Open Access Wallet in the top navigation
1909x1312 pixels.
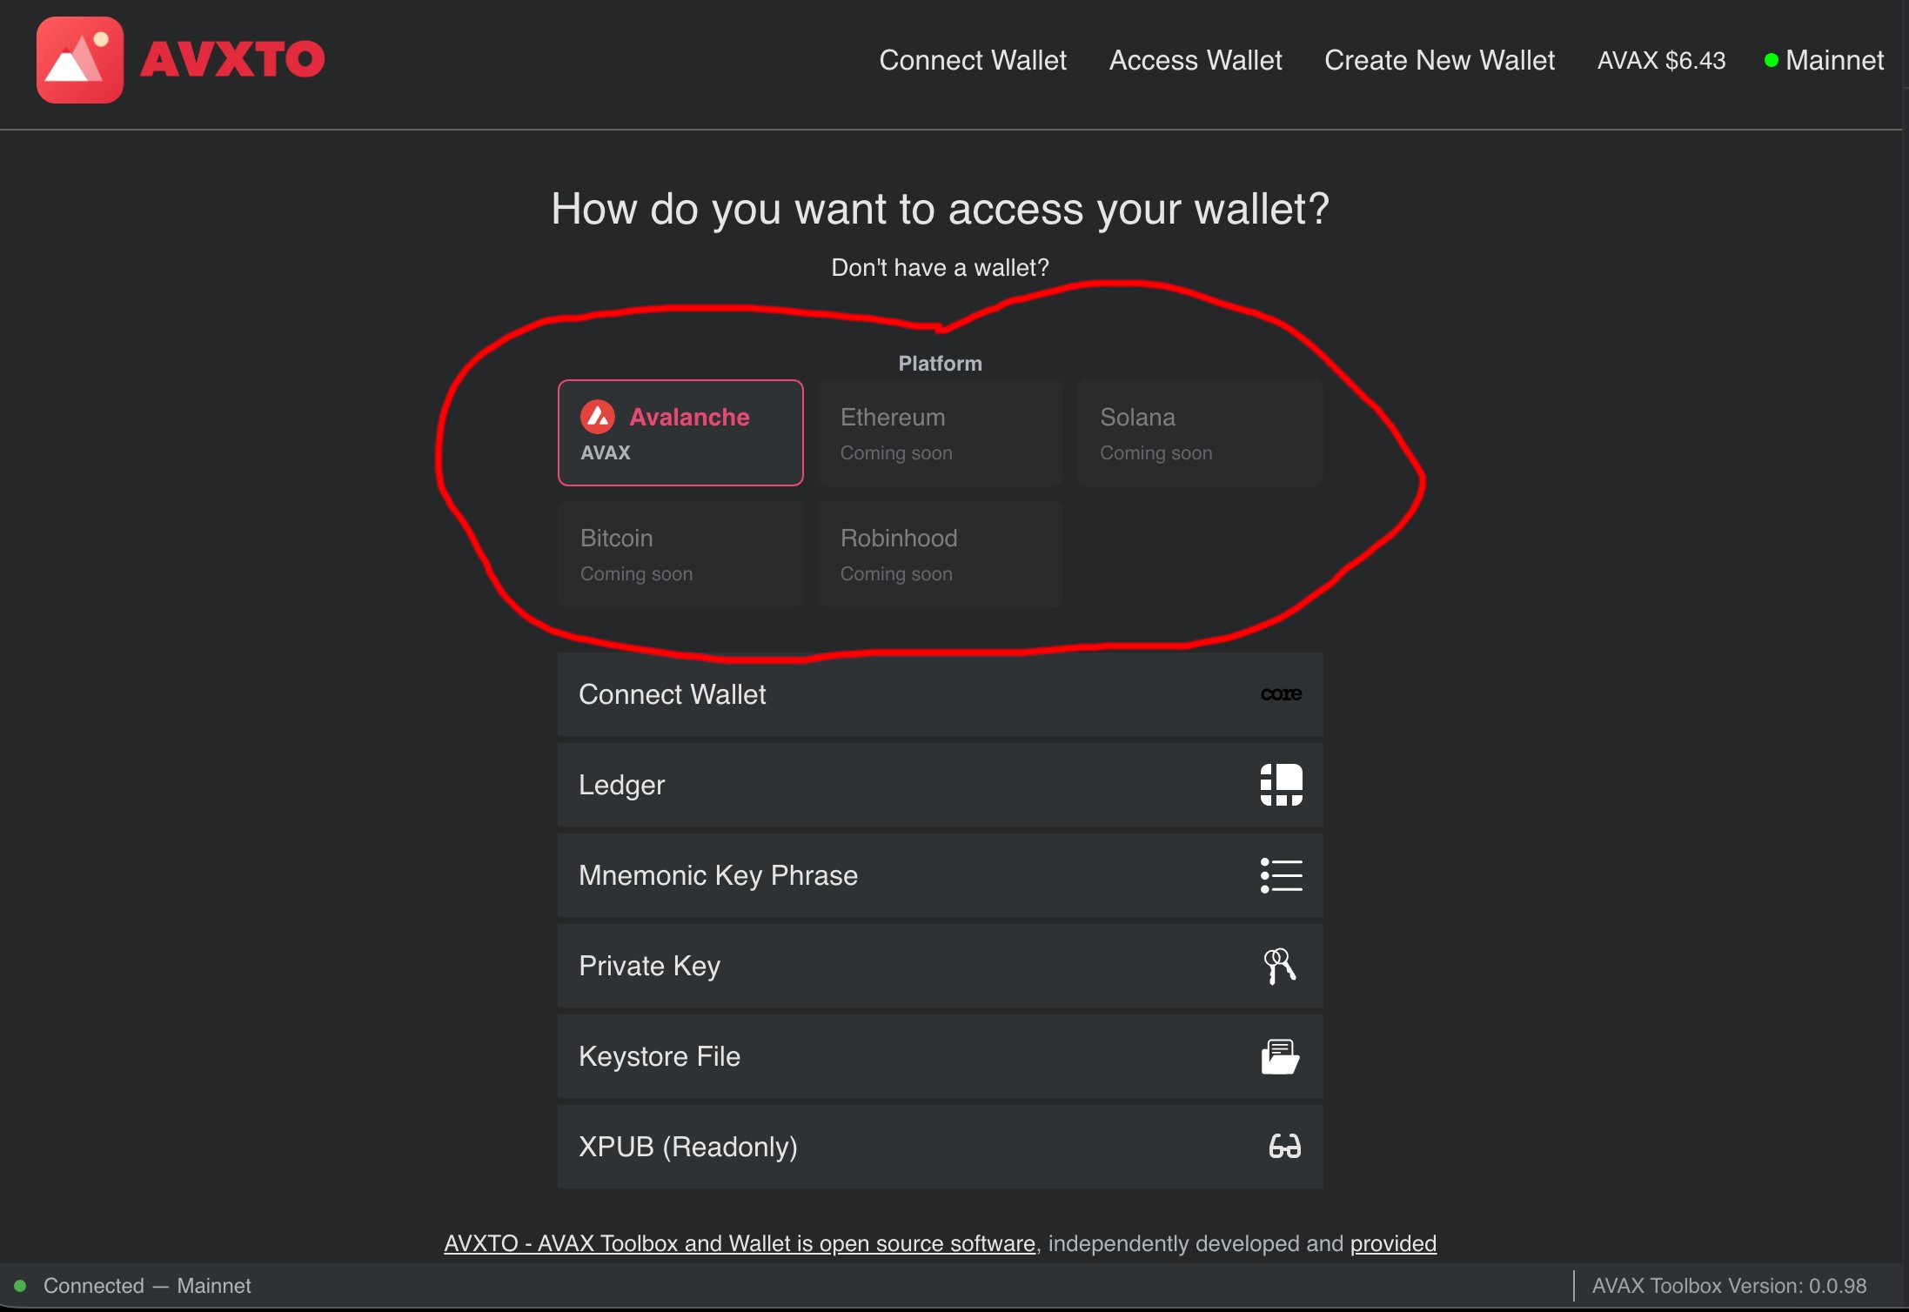1196,60
